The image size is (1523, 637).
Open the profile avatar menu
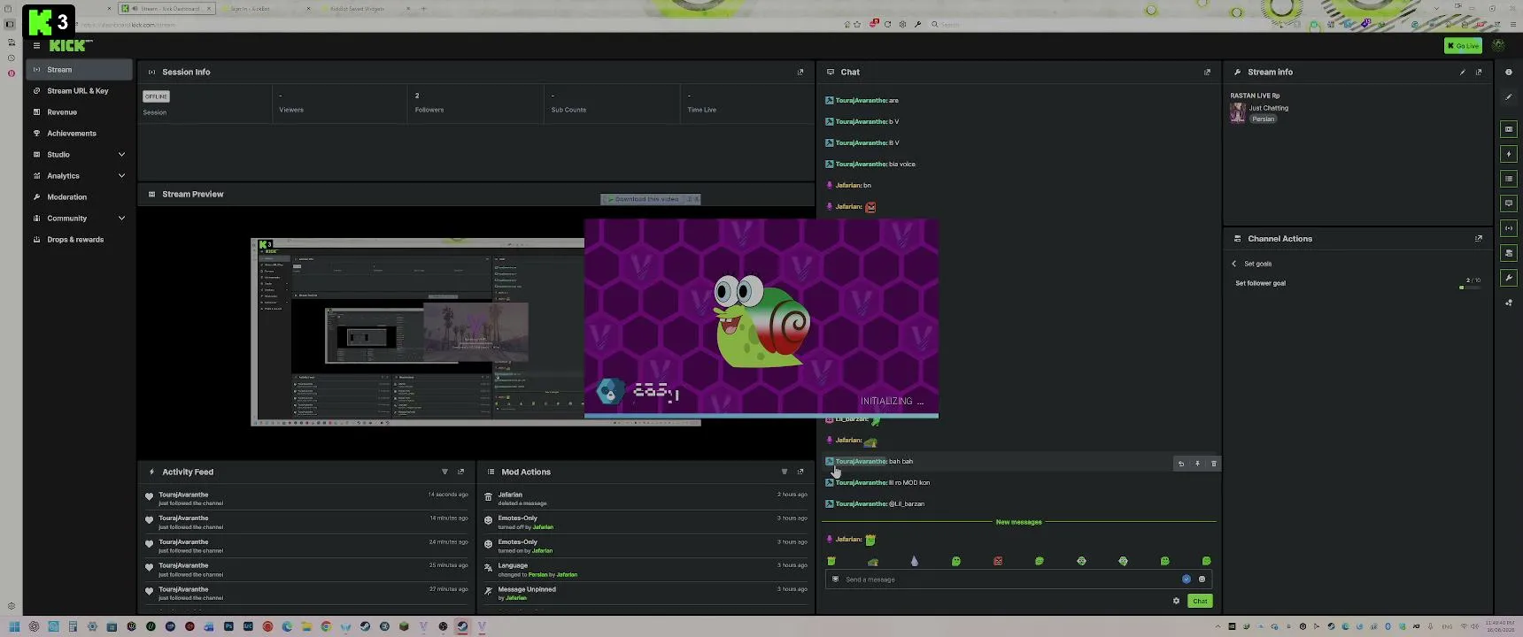pyautogui.click(x=1498, y=46)
